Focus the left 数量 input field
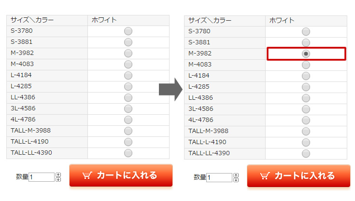This screenshot has height=201, width=355. 42,177
